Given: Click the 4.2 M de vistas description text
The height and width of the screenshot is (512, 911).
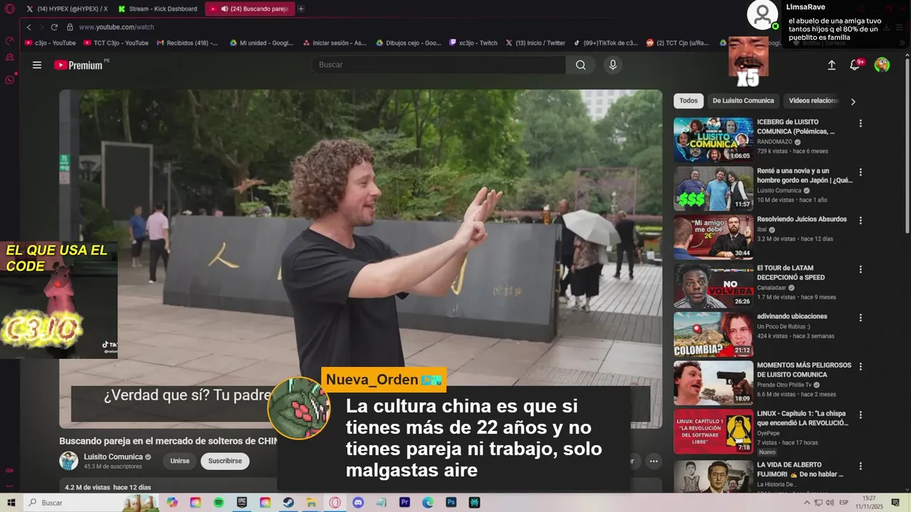Looking at the screenshot, I should click(108, 488).
